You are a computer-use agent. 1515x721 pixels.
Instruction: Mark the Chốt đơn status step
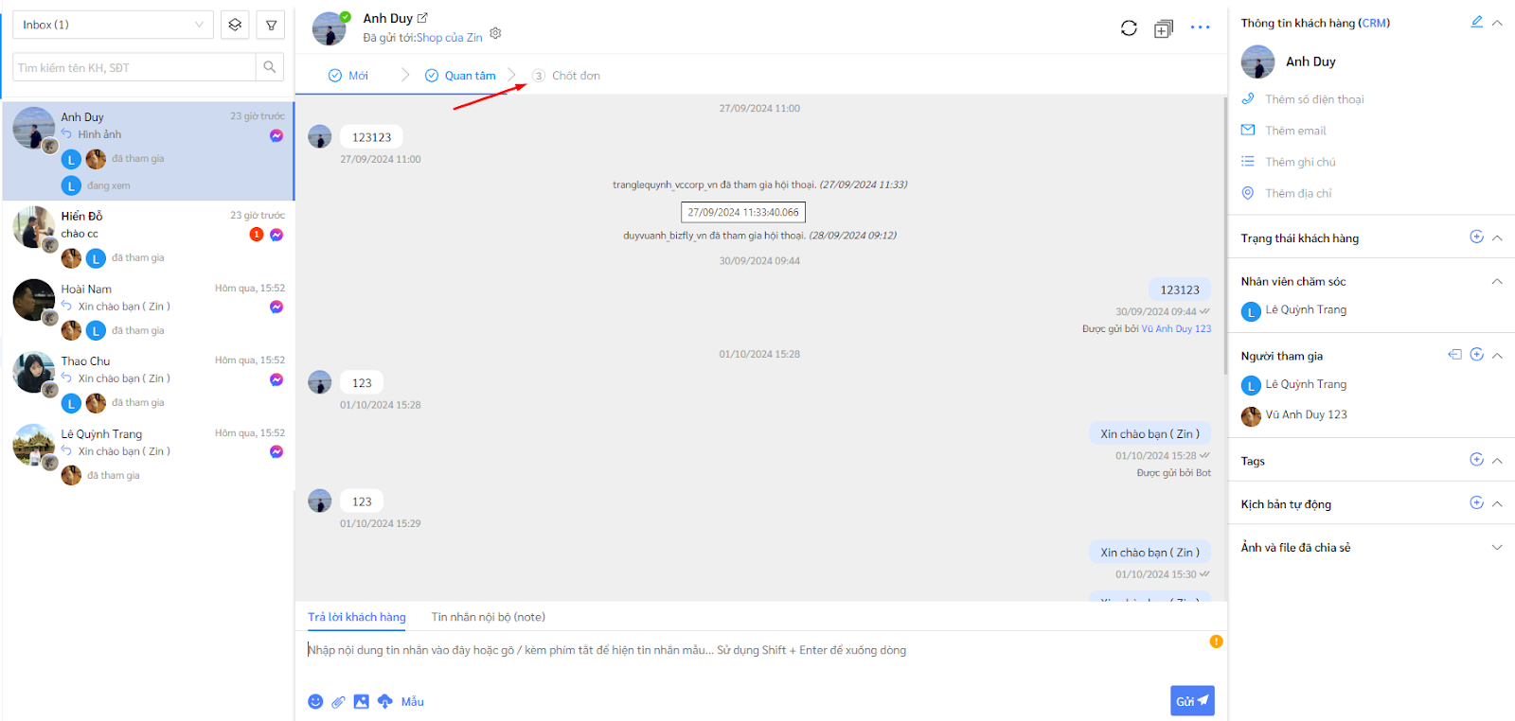click(x=566, y=76)
